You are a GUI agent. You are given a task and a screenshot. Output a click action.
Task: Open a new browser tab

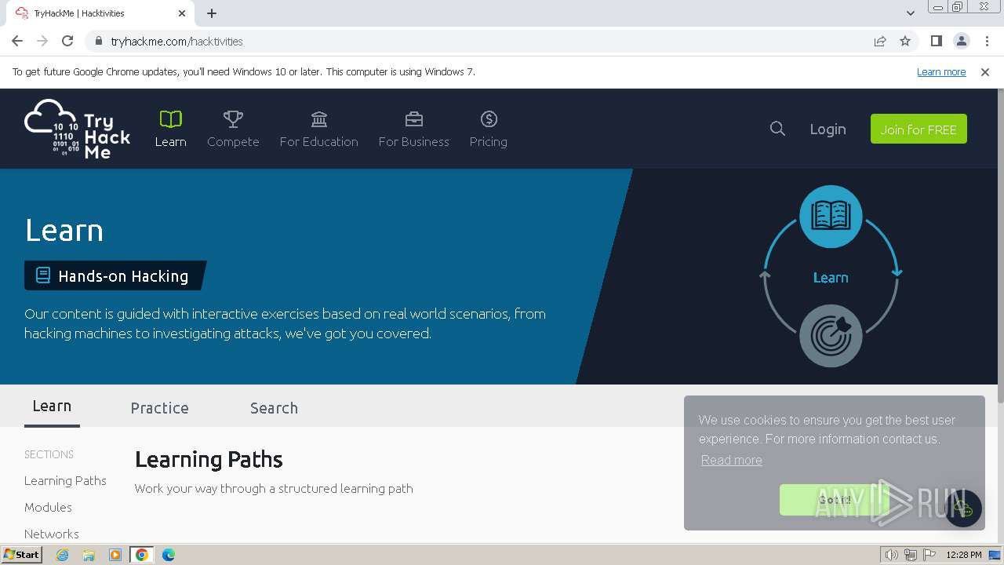coord(212,13)
